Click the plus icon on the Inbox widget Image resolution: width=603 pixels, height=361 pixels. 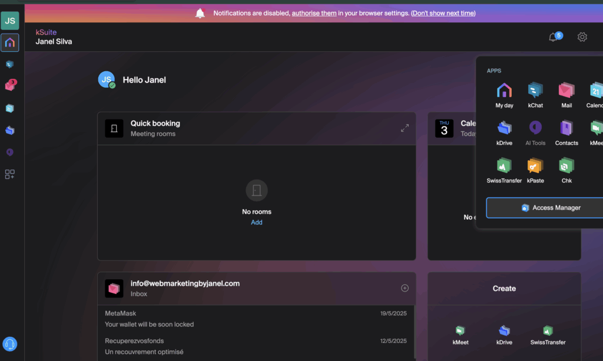[x=405, y=288]
